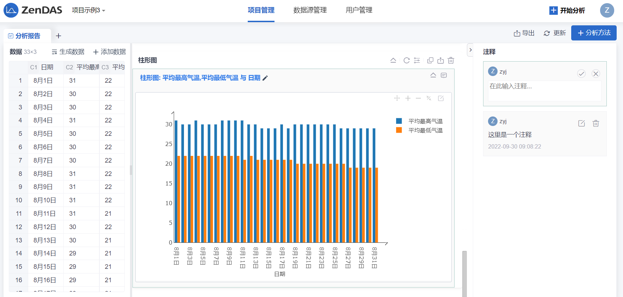Image resolution: width=623 pixels, height=297 pixels.
Task: Add a new report tab
Action: [58, 36]
